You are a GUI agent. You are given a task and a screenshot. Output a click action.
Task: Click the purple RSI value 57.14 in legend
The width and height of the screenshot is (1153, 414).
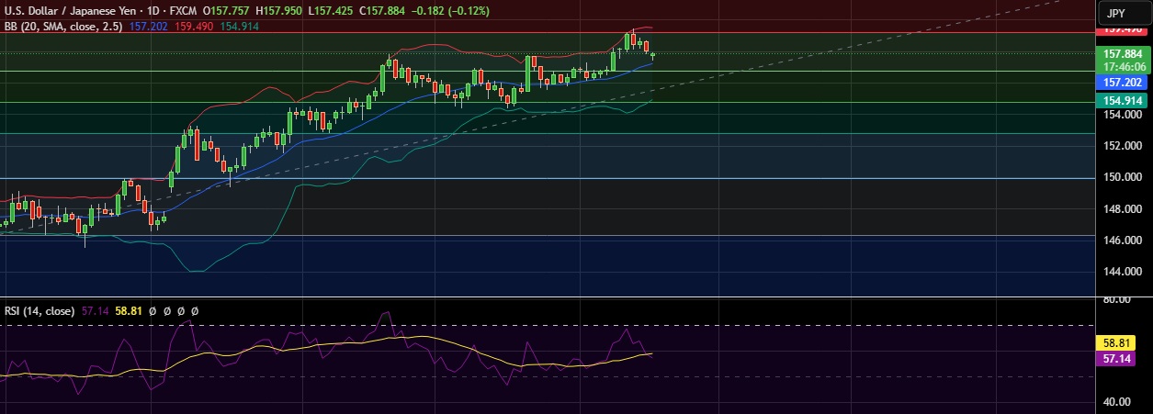(95, 311)
